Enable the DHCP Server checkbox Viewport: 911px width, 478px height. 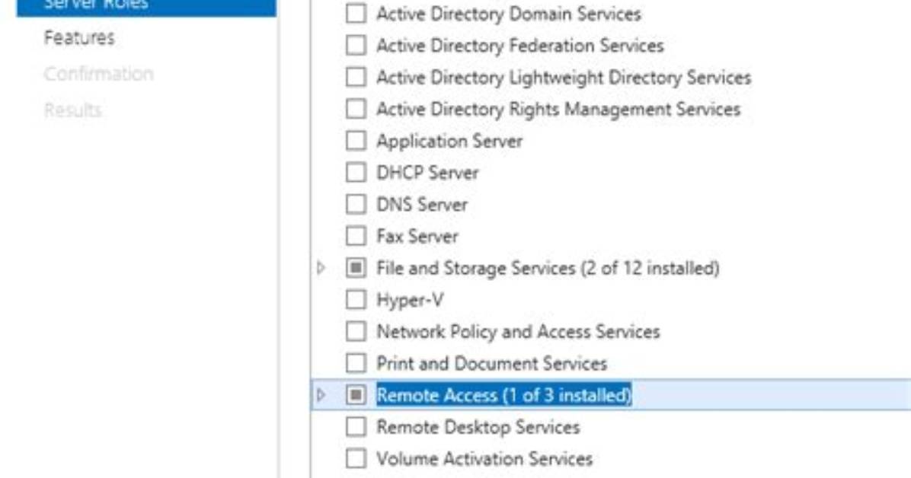[356, 173]
